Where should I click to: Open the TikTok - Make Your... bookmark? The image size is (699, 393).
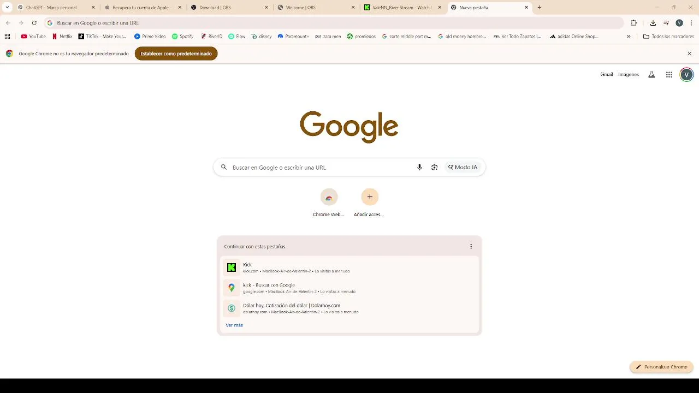pyautogui.click(x=102, y=37)
